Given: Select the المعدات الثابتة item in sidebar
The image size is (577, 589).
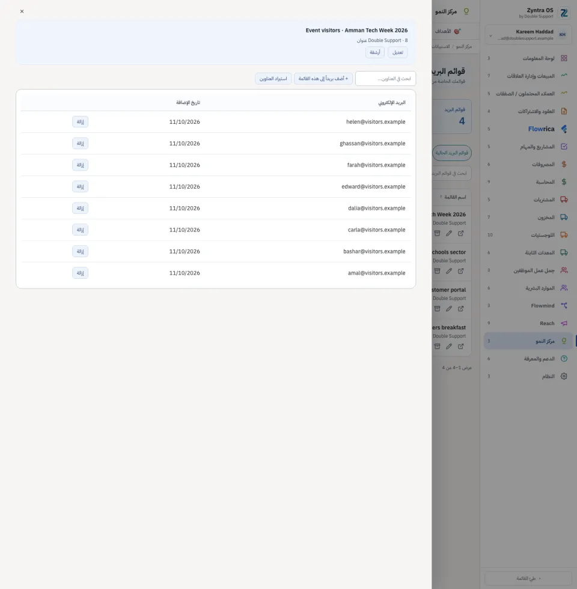Looking at the screenshot, I should click(528, 252).
